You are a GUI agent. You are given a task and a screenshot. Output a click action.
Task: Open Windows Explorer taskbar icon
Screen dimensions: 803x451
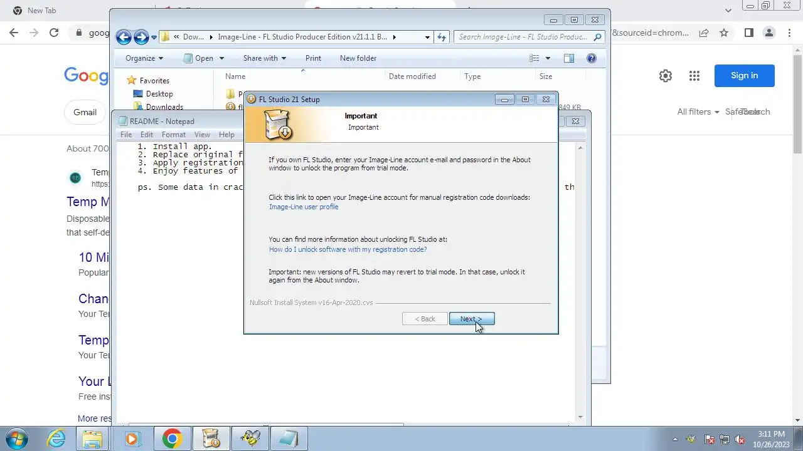[92, 439]
